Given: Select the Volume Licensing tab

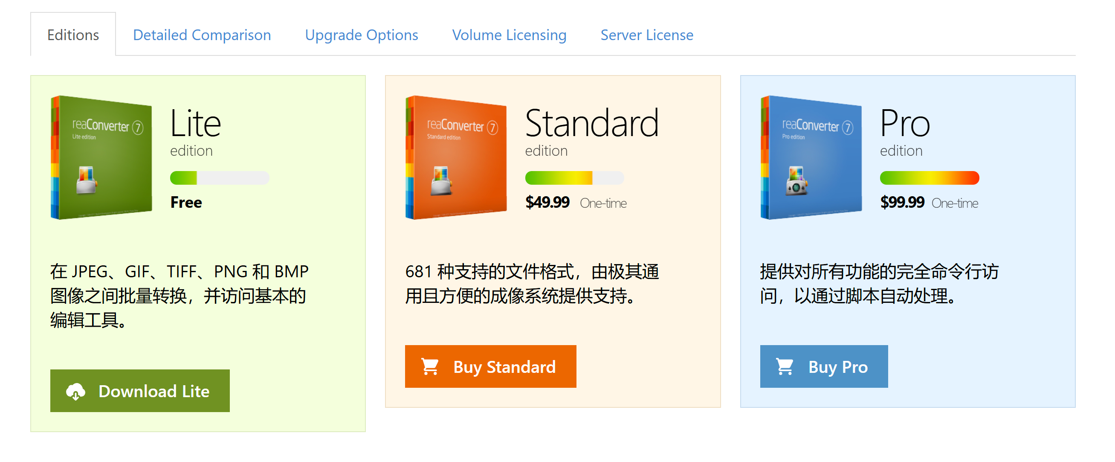Looking at the screenshot, I should tap(509, 35).
